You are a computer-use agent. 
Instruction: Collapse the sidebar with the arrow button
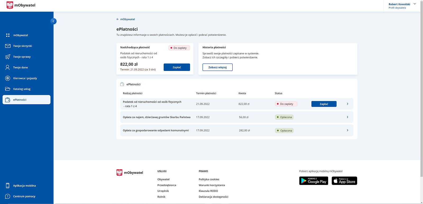point(53,21)
